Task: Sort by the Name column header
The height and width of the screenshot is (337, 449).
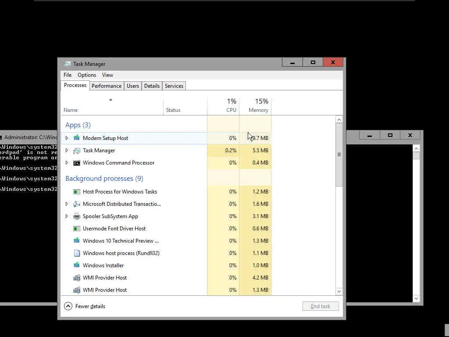Action: point(112,106)
